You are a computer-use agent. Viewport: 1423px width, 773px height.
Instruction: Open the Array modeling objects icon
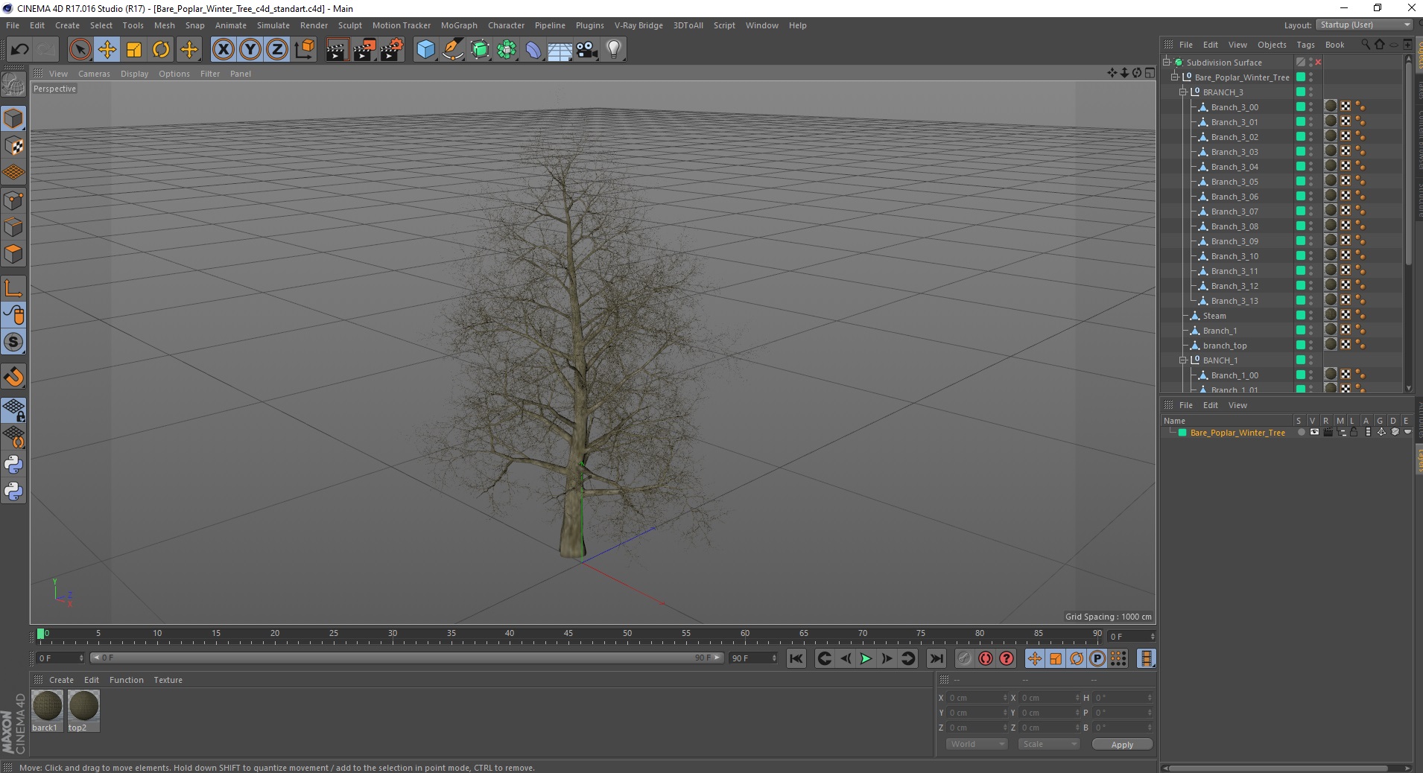[x=507, y=50]
